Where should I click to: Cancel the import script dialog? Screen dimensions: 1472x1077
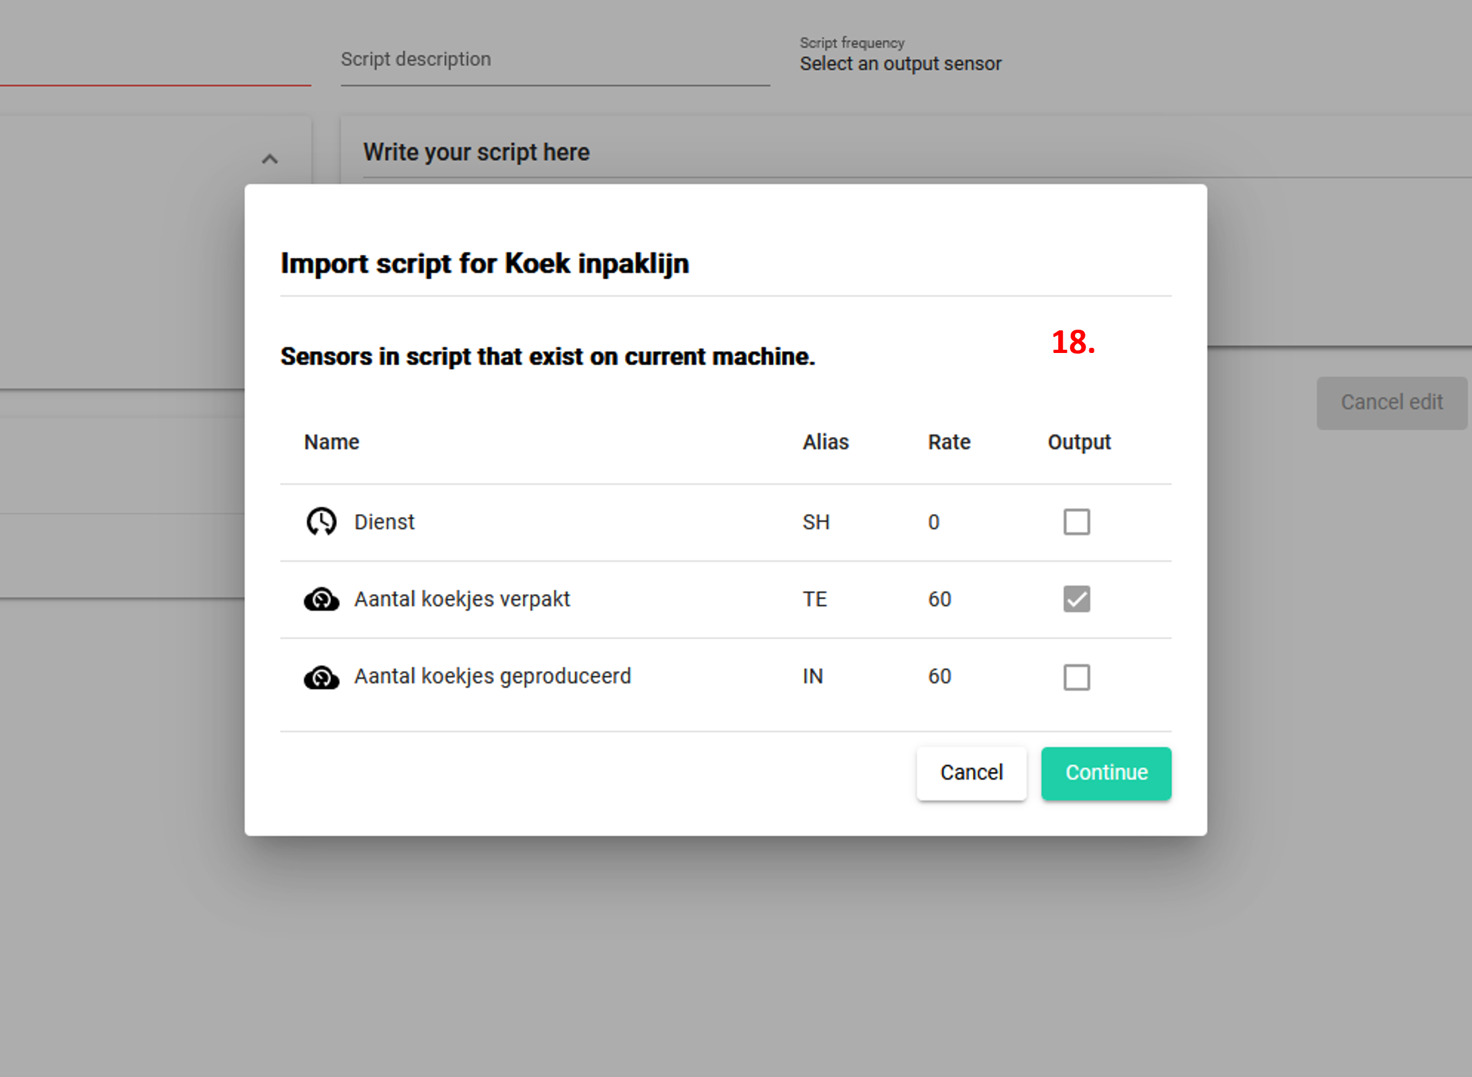972,773
